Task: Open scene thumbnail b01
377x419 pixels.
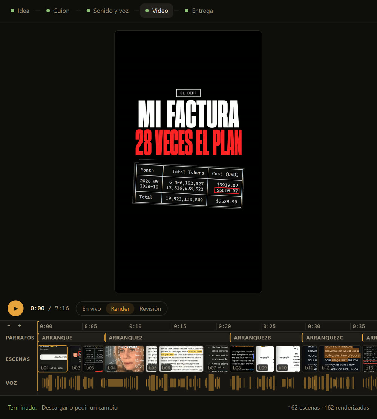Action: pyautogui.click(x=53, y=359)
